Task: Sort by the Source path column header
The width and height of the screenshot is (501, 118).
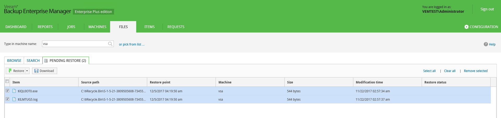Action: (x=113, y=82)
